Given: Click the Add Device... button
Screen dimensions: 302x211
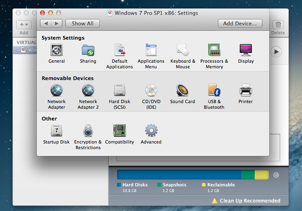Looking at the screenshot, I should (240, 23).
